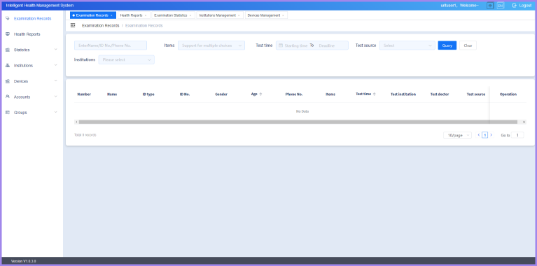Click the Health Reports sidebar icon

[8, 34]
